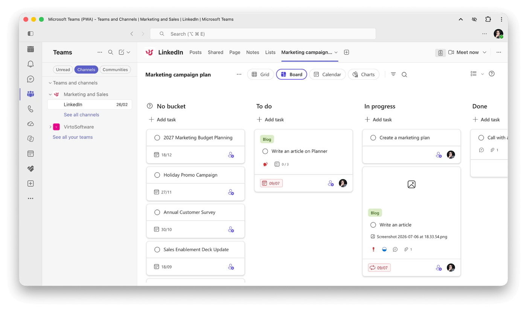Open the green Blog label on Write an article on Planner
This screenshot has height=311, width=527.
tap(267, 140)
